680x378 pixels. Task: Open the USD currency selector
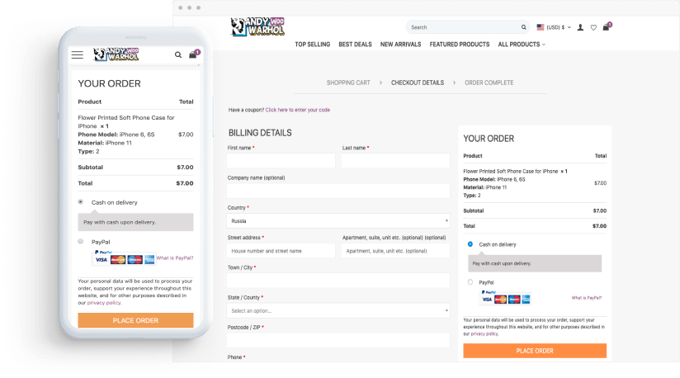[x=554, y=27]
